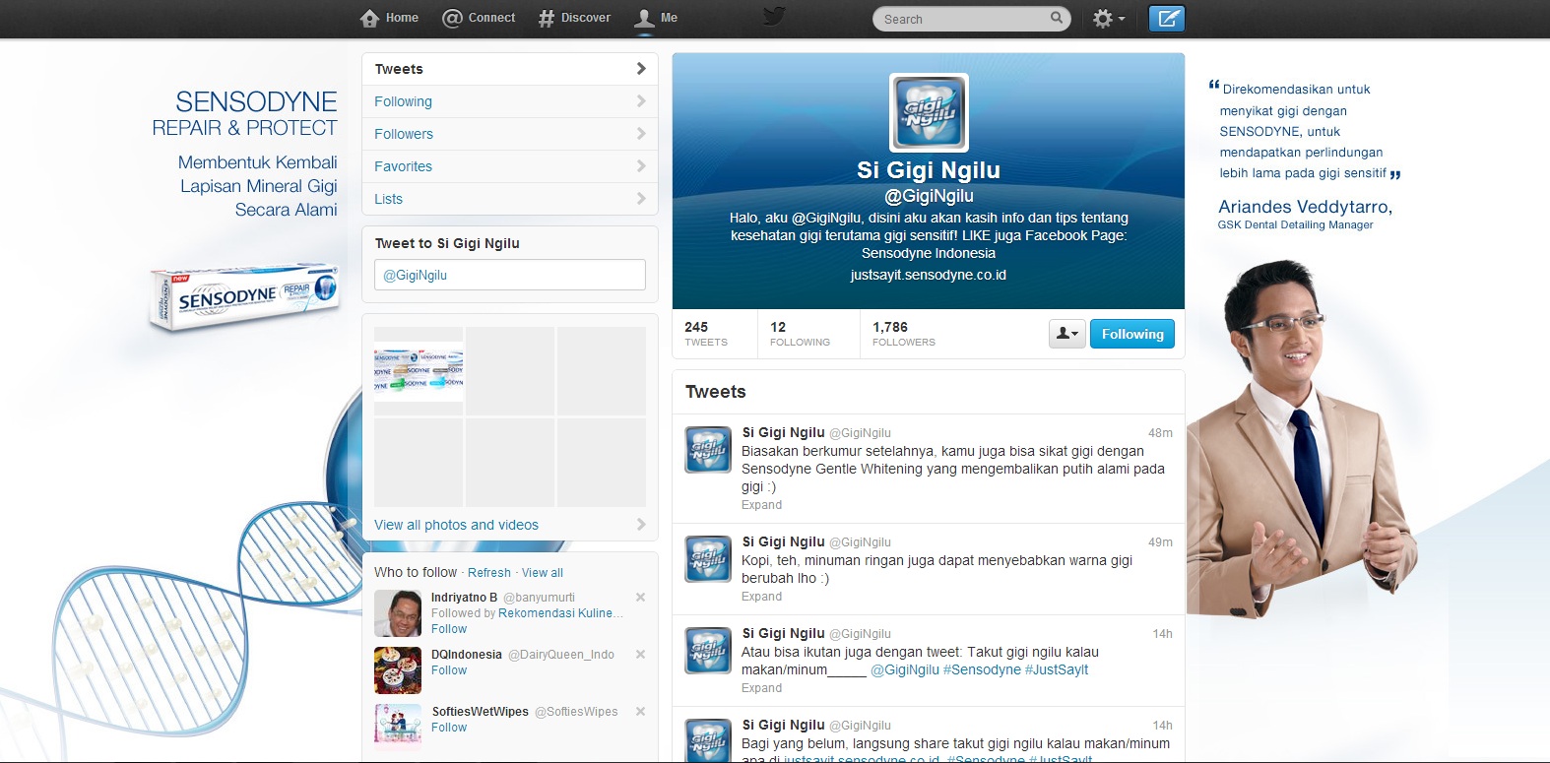Click the Twitter bird logo
This screenshot has height=763, width=1550.
coord(775,17)
